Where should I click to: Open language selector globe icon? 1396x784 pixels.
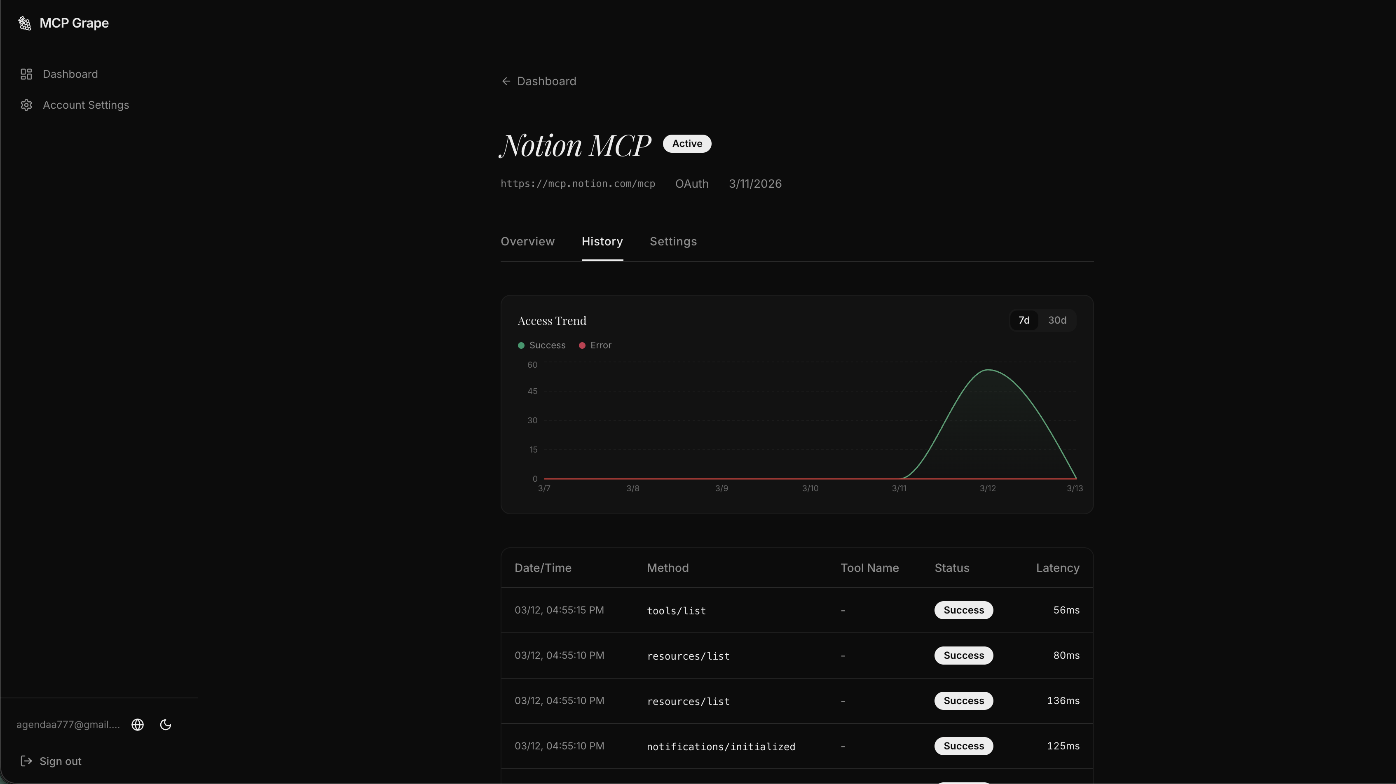(x=138, y=724)
